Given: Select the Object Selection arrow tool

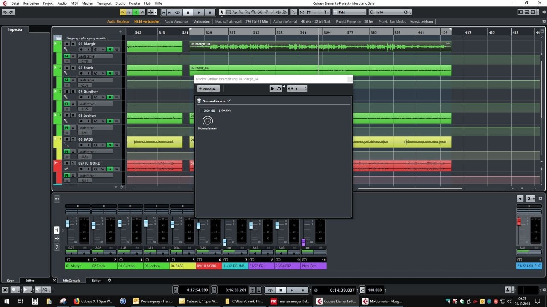Looking at the screenshot, I should [x=222, y=12].
